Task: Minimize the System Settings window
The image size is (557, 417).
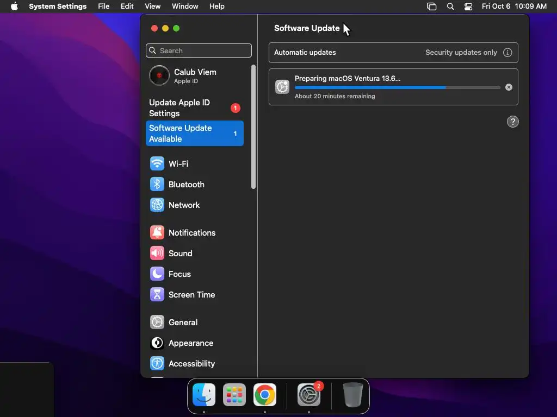Action: click(165, 28)
